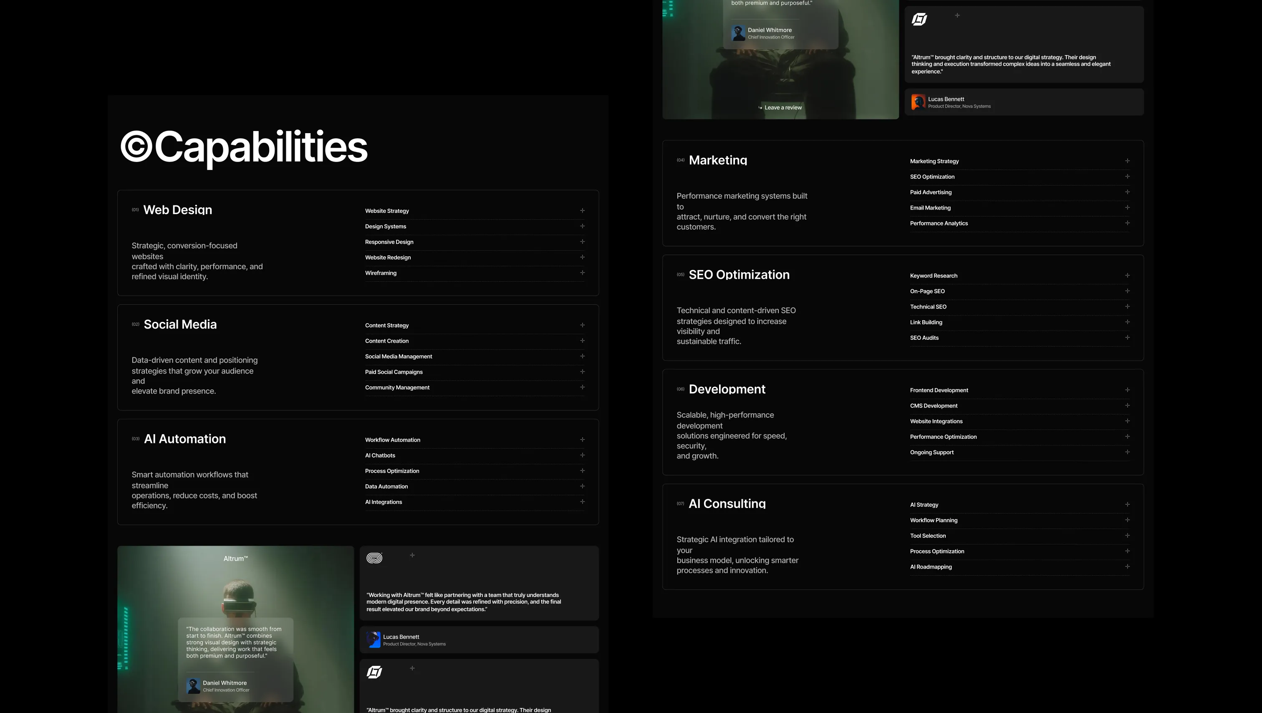Screen dimensions: 1262x713
Task: Click Lucas Bennett avatar in right column
Action: 918,102
